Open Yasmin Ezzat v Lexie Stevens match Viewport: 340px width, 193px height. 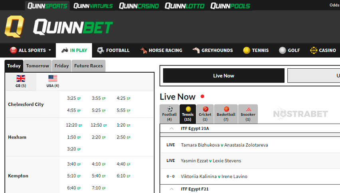tap(211, 160)
